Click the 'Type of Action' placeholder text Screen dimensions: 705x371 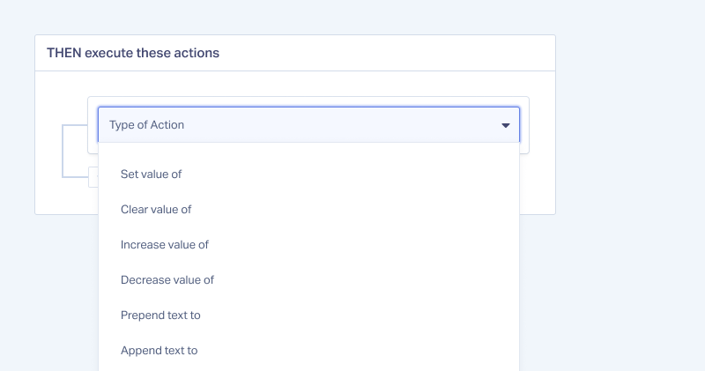(x=146, y=125)
